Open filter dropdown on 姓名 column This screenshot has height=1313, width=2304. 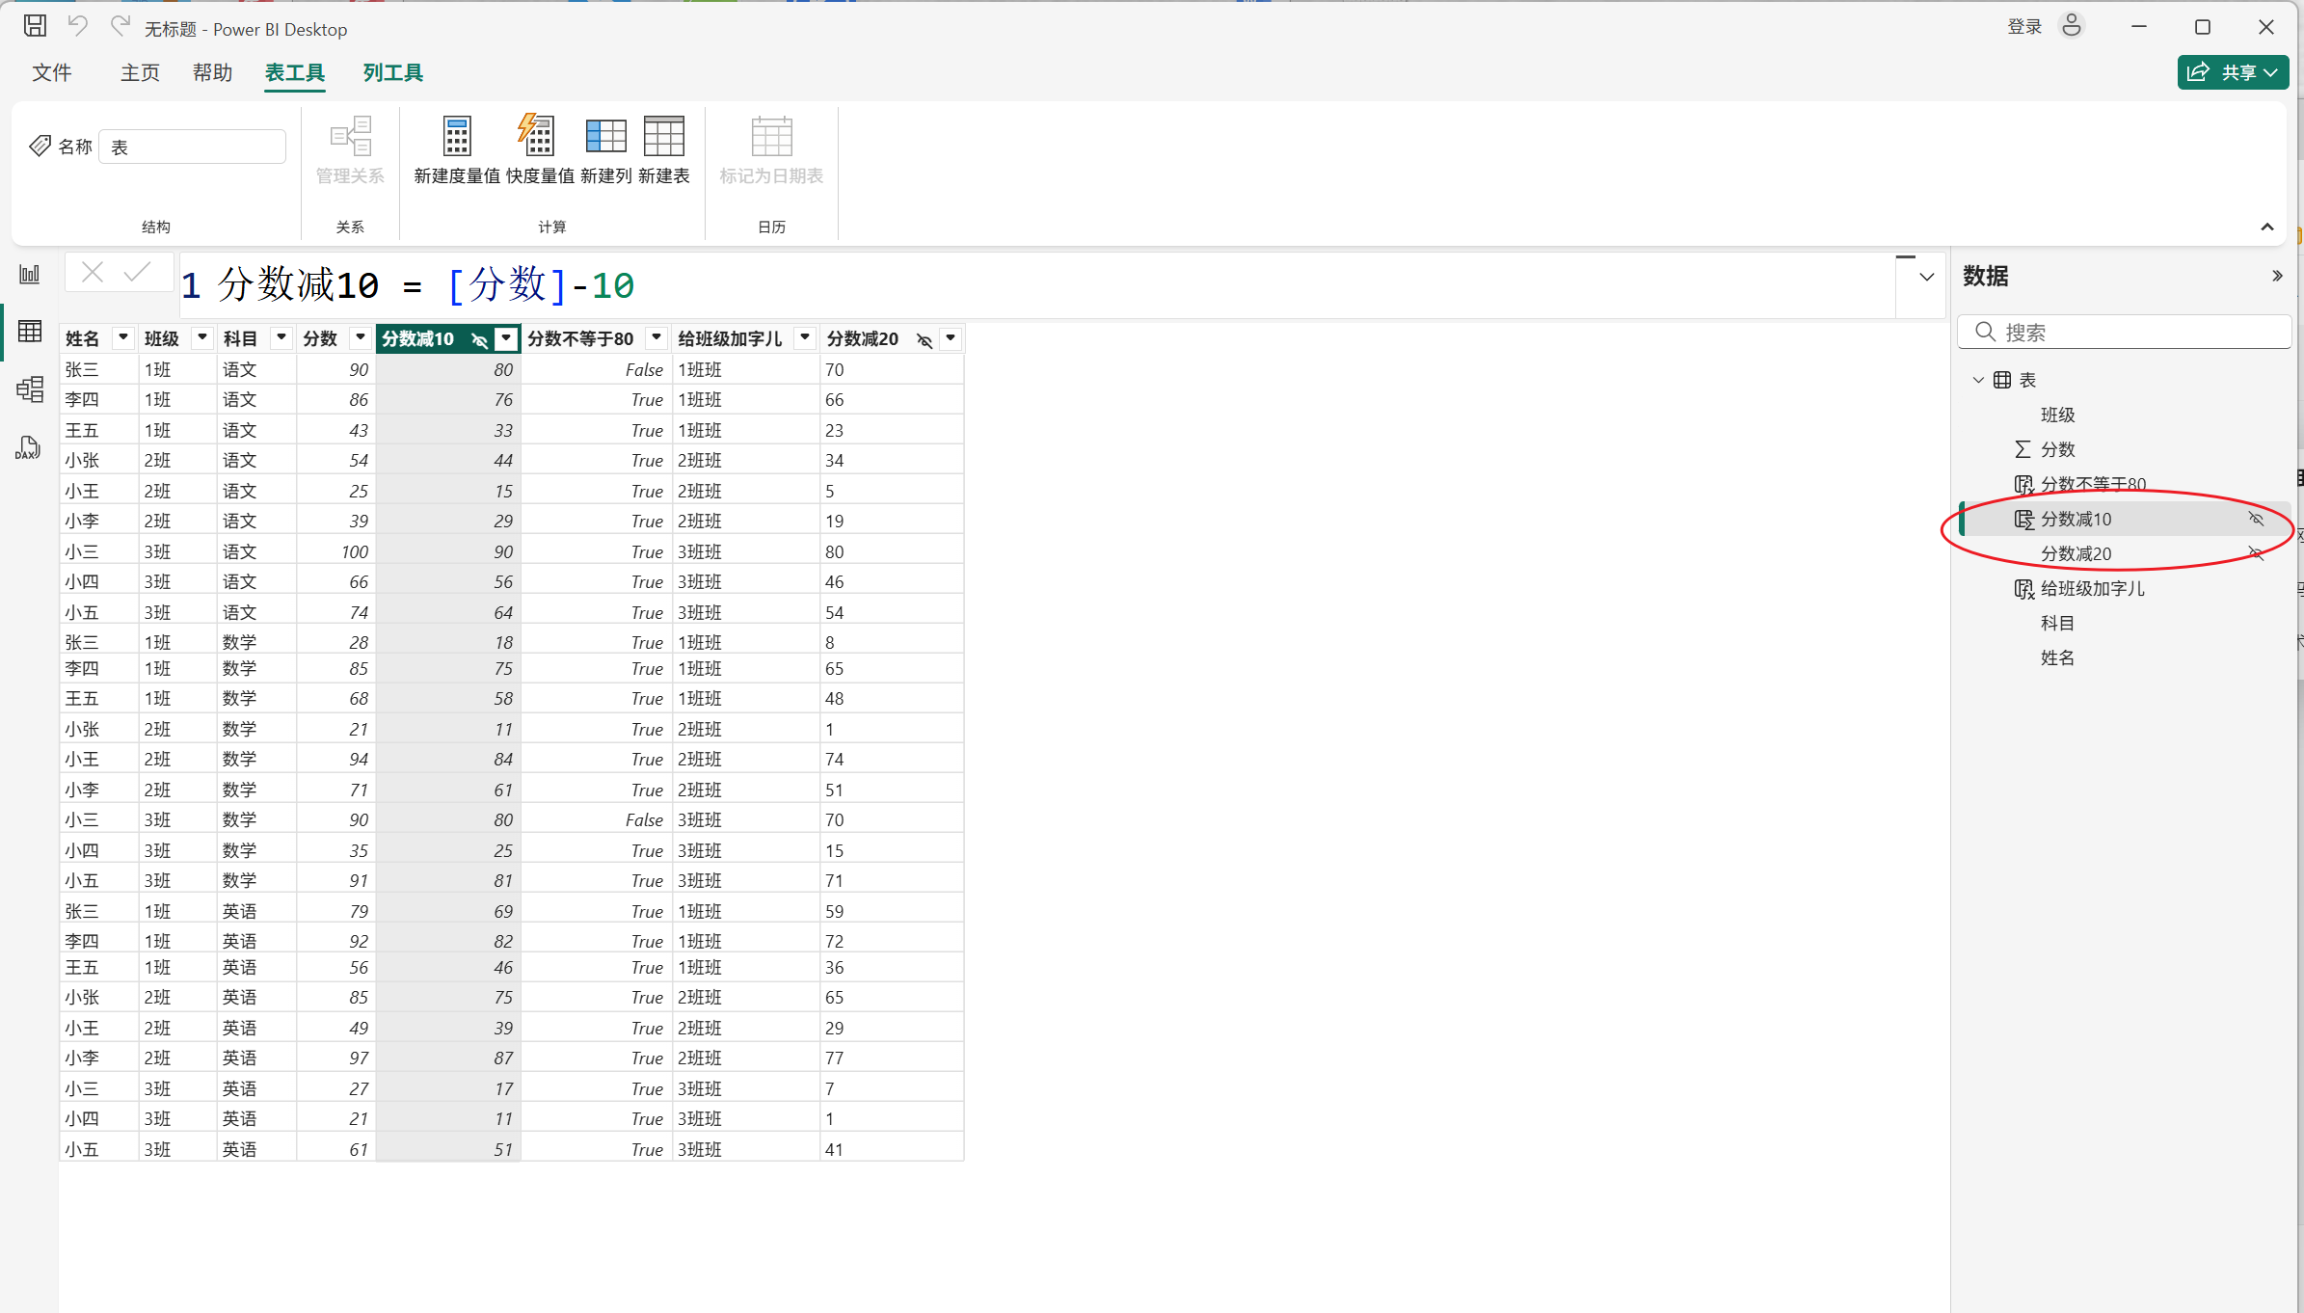(x=122, y=337)
